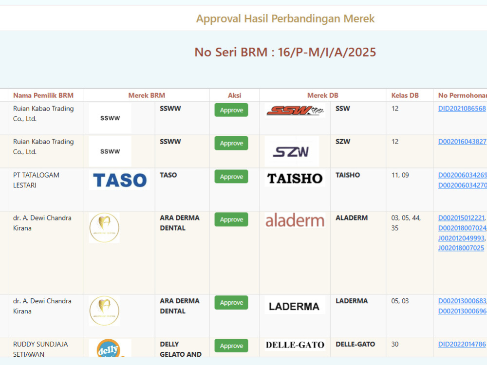This screenshot has height=365, width=487.
Task: Click the Approval Hasil Perbandingan Merek title
Action: [285, 18]
